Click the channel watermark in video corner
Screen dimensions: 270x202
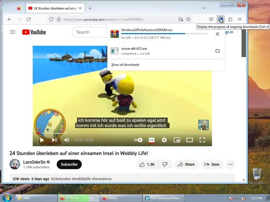tap(204, 125)
